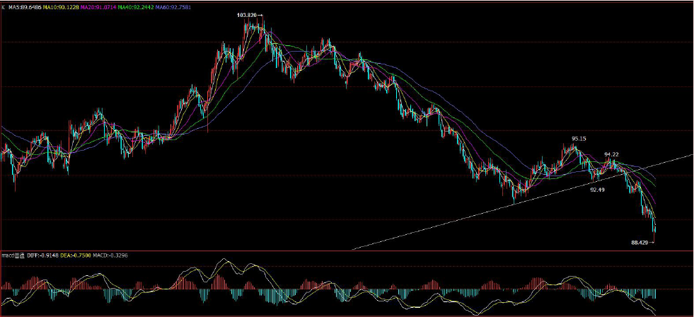Select the yellow MA10:90.1228 indicator label

point(60,8)
